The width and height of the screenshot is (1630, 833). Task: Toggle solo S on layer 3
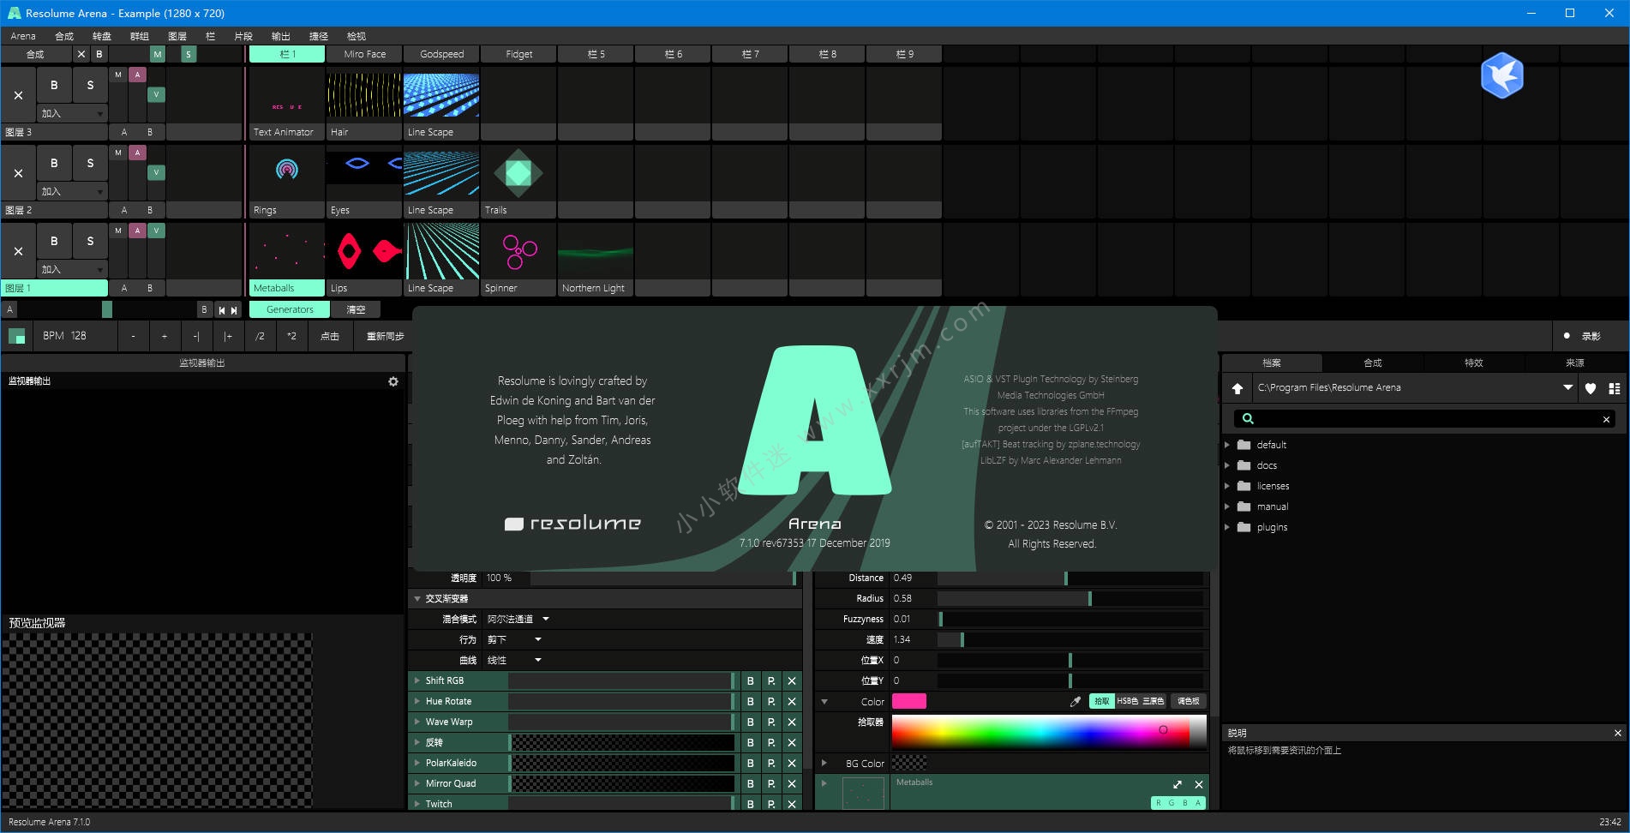point(90,86)
